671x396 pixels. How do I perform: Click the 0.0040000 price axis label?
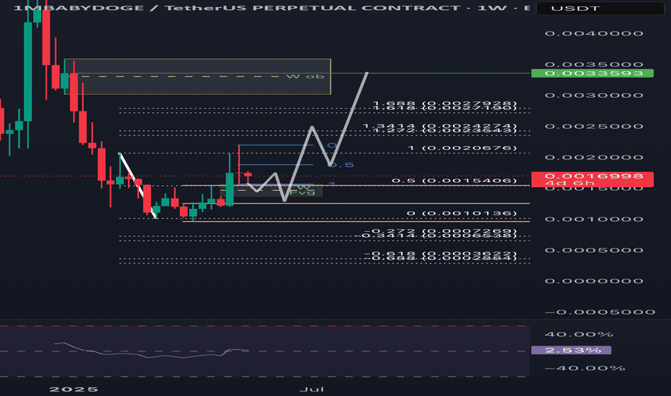coord(594,33)
